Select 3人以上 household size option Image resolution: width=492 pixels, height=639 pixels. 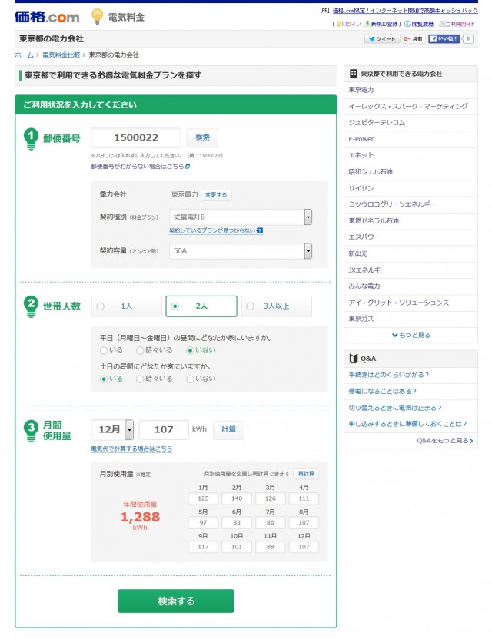277,306
